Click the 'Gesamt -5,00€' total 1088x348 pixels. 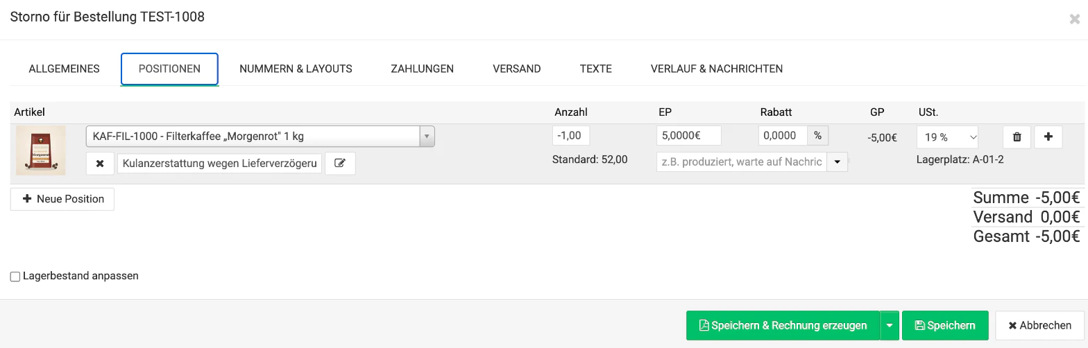pyautogui.click(x=1026, y=236)
